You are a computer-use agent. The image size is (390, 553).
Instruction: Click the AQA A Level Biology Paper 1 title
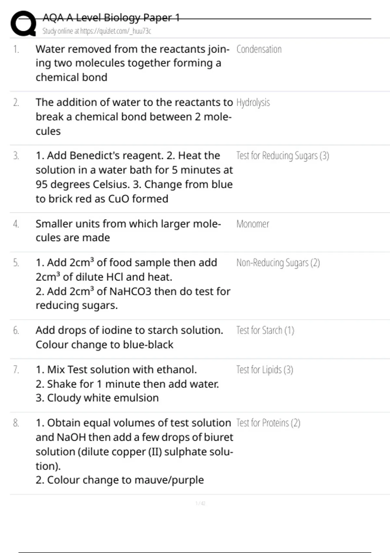111,18
